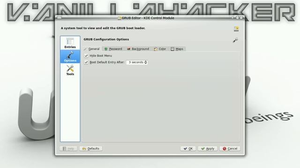Click the module icon at the top right of the header
This screenshot has height=168, width=300.
(236, 28)
